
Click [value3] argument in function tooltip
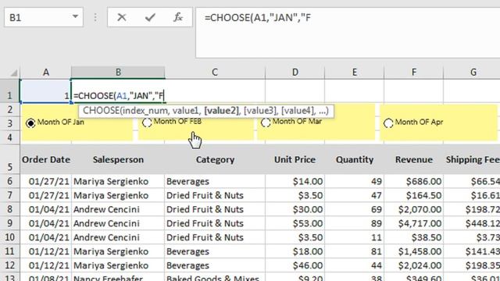coord(260,111)
